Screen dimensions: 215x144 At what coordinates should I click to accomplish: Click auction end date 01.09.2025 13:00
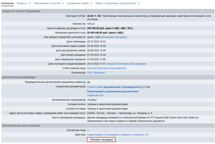96,59
